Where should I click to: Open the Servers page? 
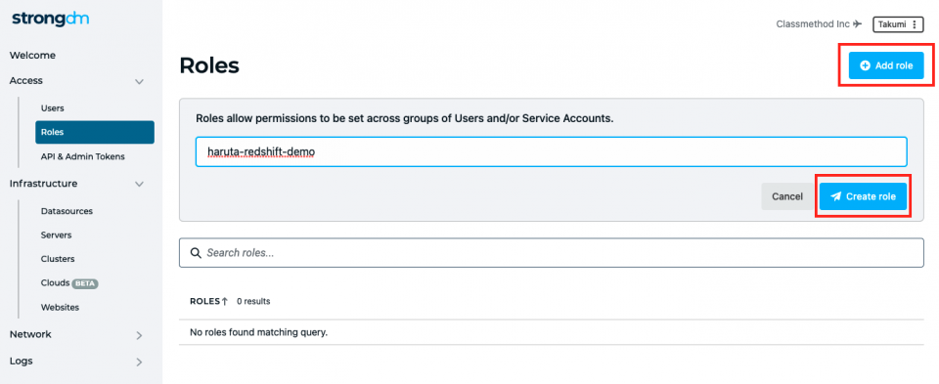(x=57, y=235)
